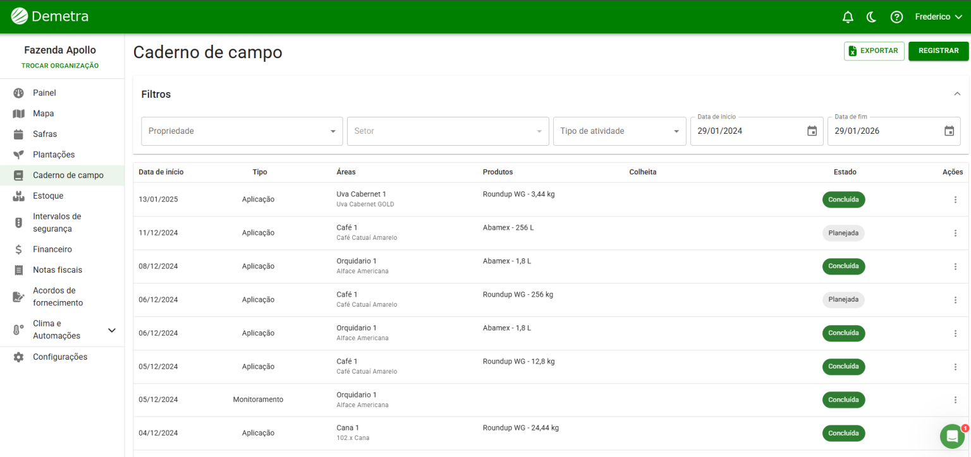Open the help question mark icon

point(896,17)
